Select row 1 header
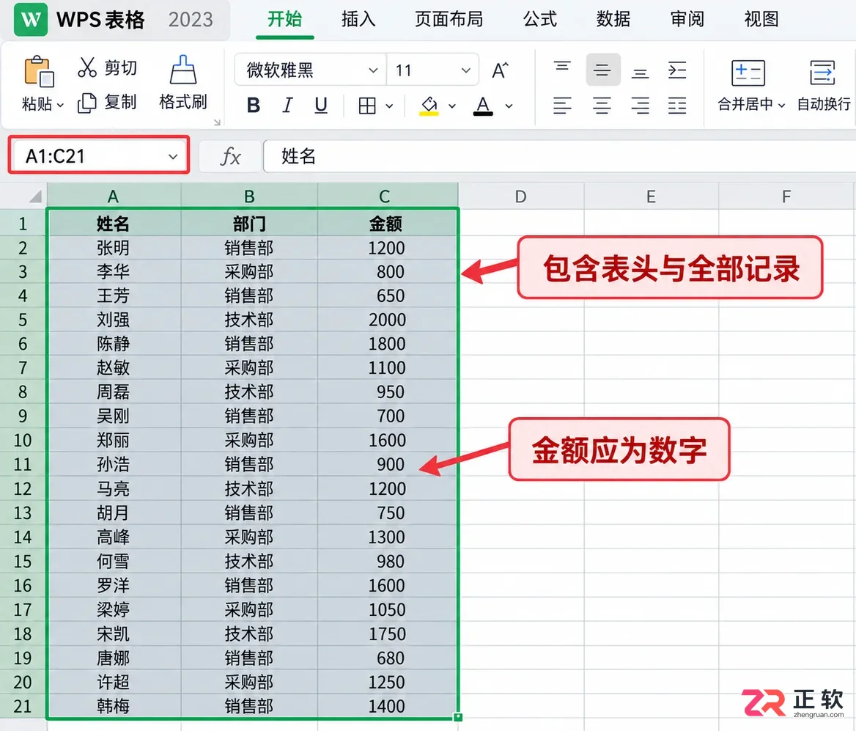This screenshot has width=856, height=731. [x=23, y=224]
